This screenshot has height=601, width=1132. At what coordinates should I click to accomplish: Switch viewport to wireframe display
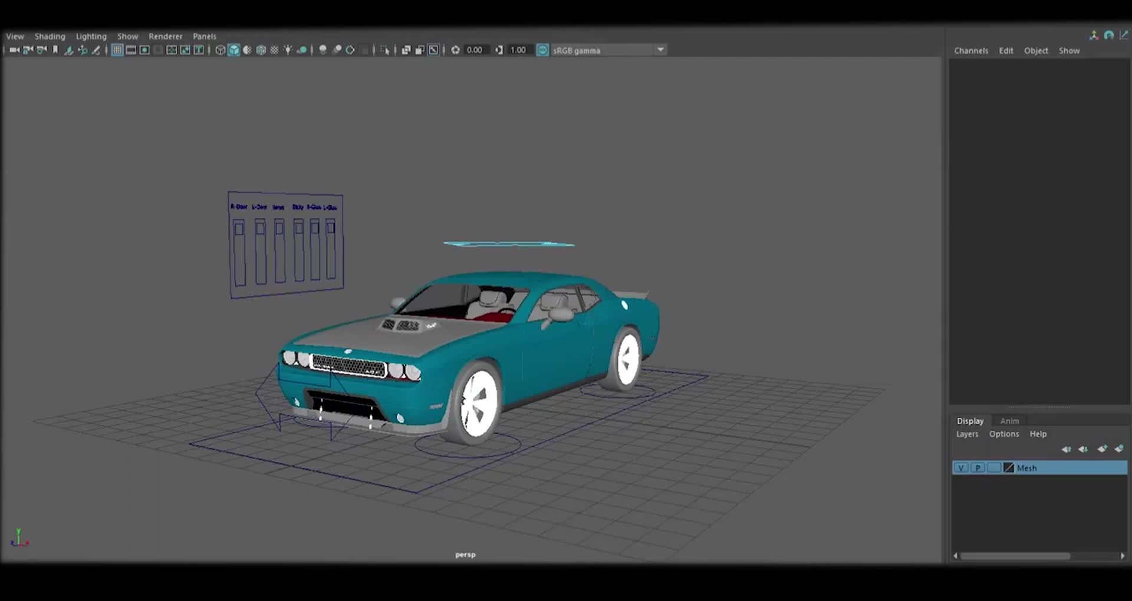[x=220, y=50]
